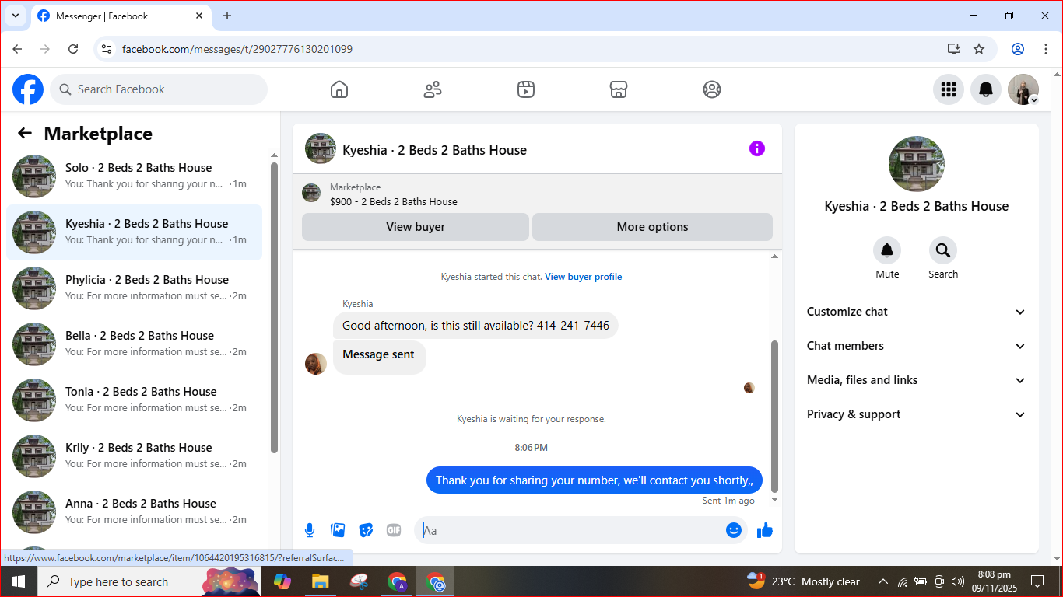The image size is (1063, 597).
Task: Click the More options button
Action: coord(652,227)
